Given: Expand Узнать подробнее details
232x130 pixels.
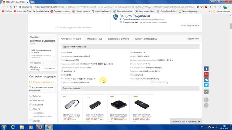Looking at the screenshot, I should tap(190, 26).
